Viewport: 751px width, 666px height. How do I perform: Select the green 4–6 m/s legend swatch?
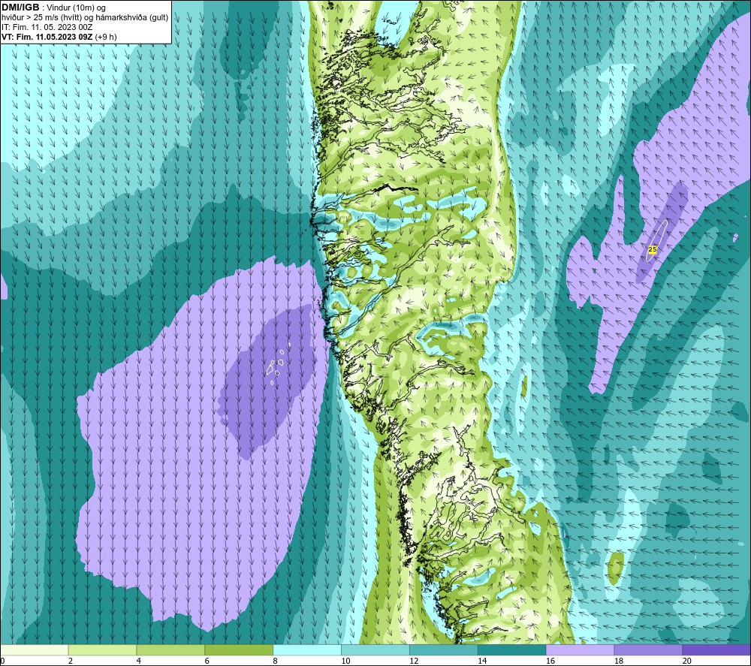pyautogui.click(x=170, y=649)
